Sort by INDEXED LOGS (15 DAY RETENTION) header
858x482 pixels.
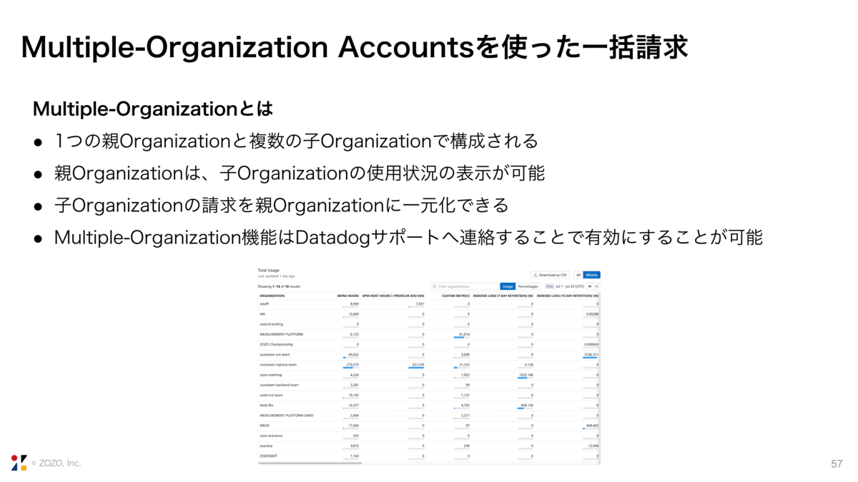point(568,296)
